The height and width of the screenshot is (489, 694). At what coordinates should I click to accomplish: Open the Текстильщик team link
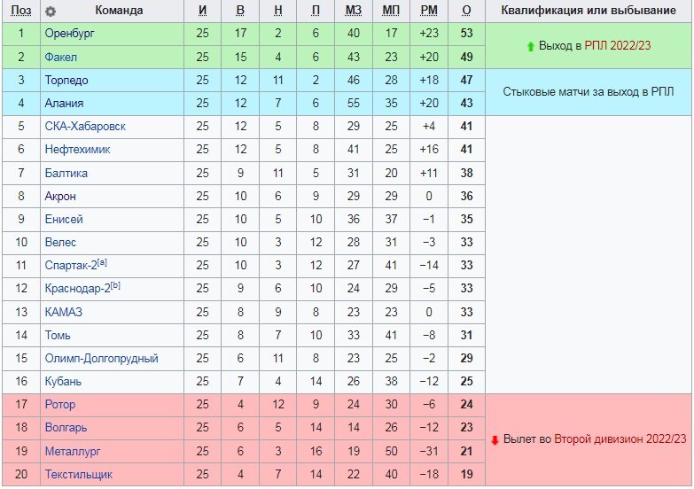pos(78,475)
